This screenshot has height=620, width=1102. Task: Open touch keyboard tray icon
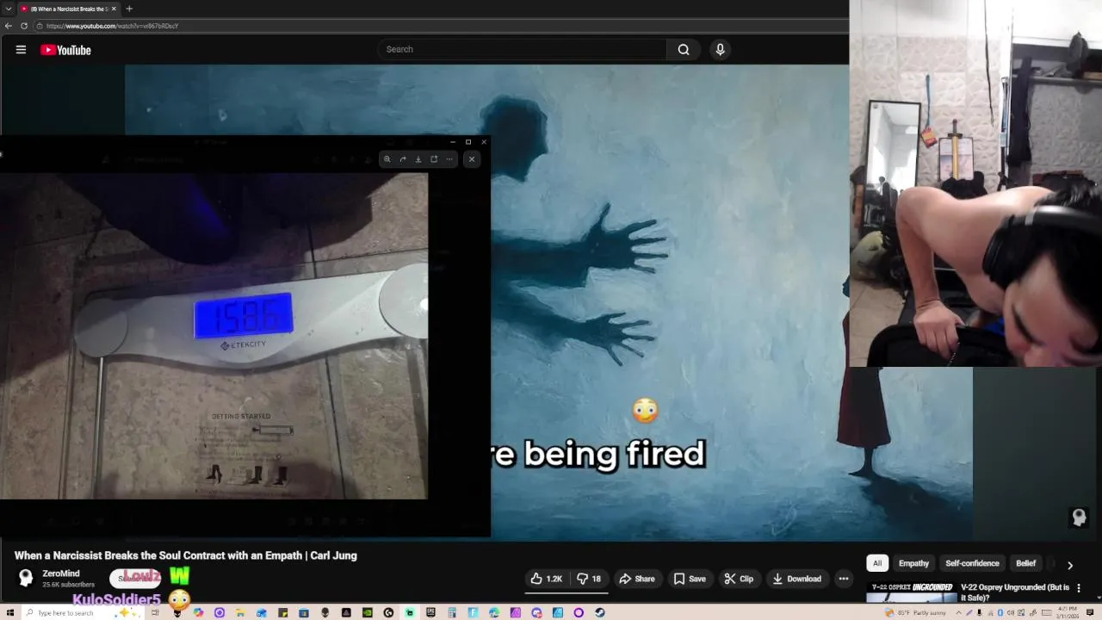point(1046,612)
